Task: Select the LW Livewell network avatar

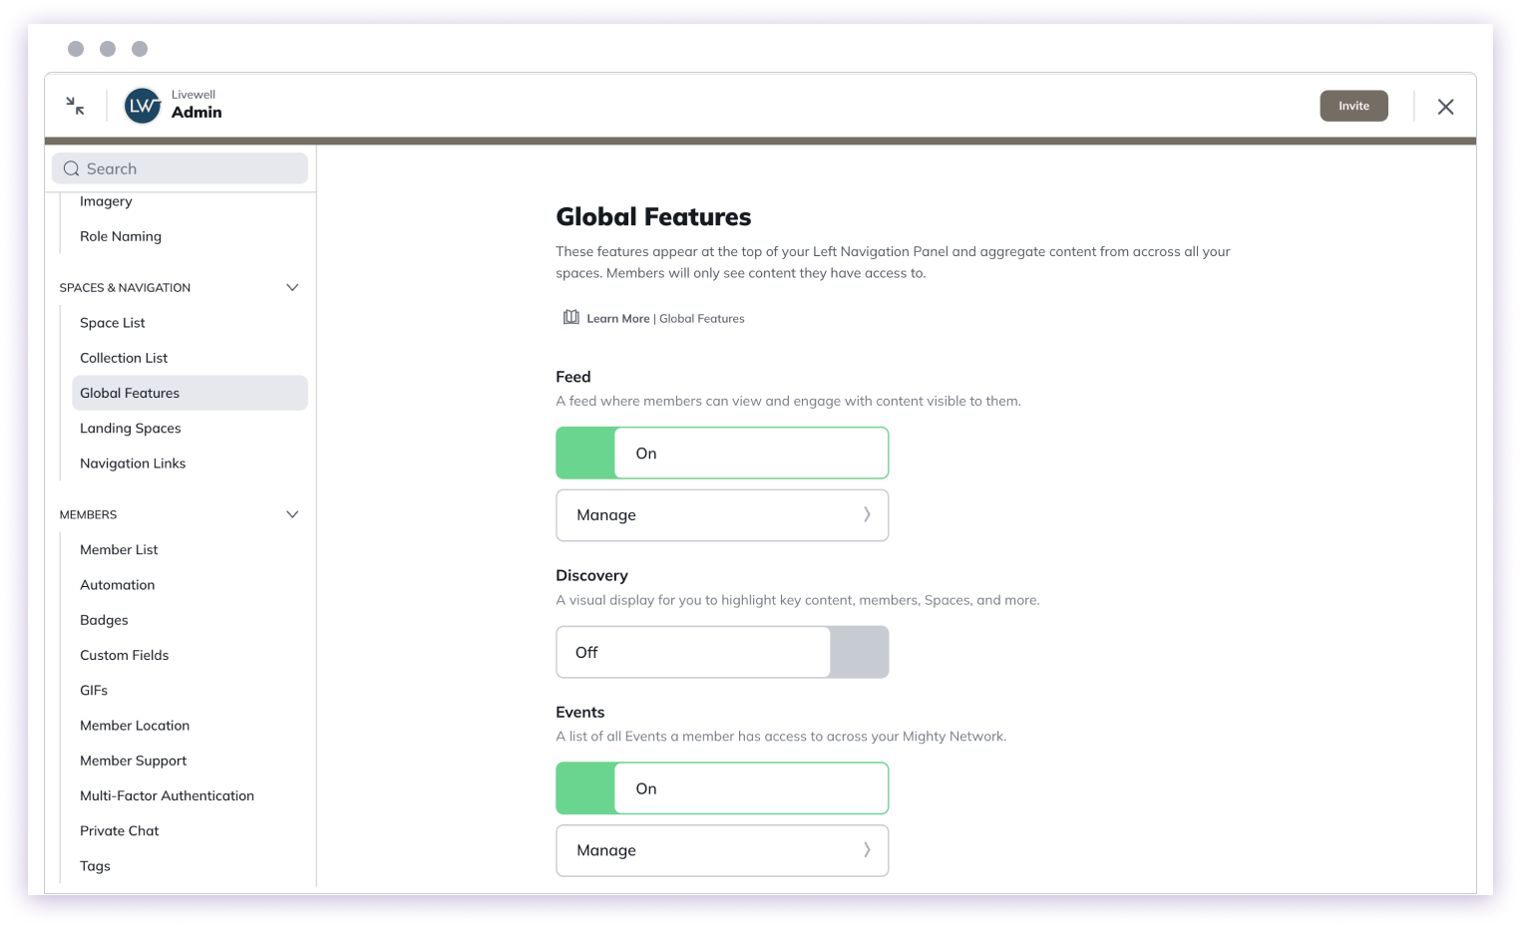Action: tap(142, 105)
